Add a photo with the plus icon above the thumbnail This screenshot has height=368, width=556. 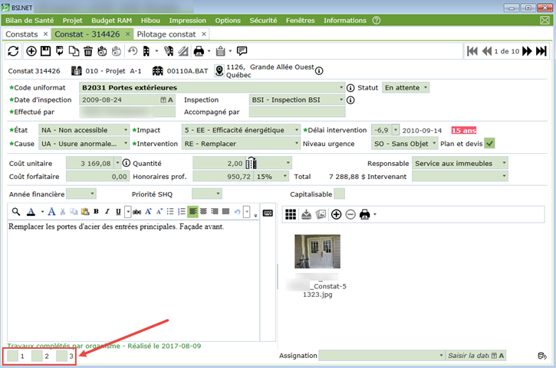pyautogui.click(x=336, y=214)
